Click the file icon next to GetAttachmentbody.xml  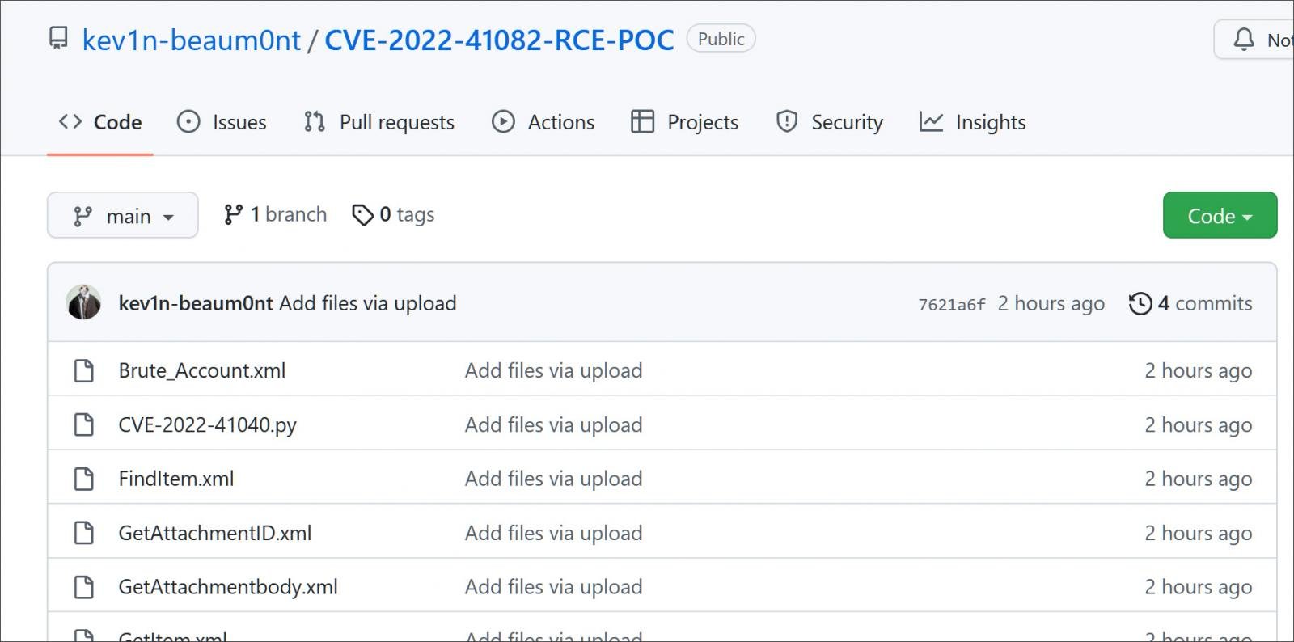coord(84,587)
